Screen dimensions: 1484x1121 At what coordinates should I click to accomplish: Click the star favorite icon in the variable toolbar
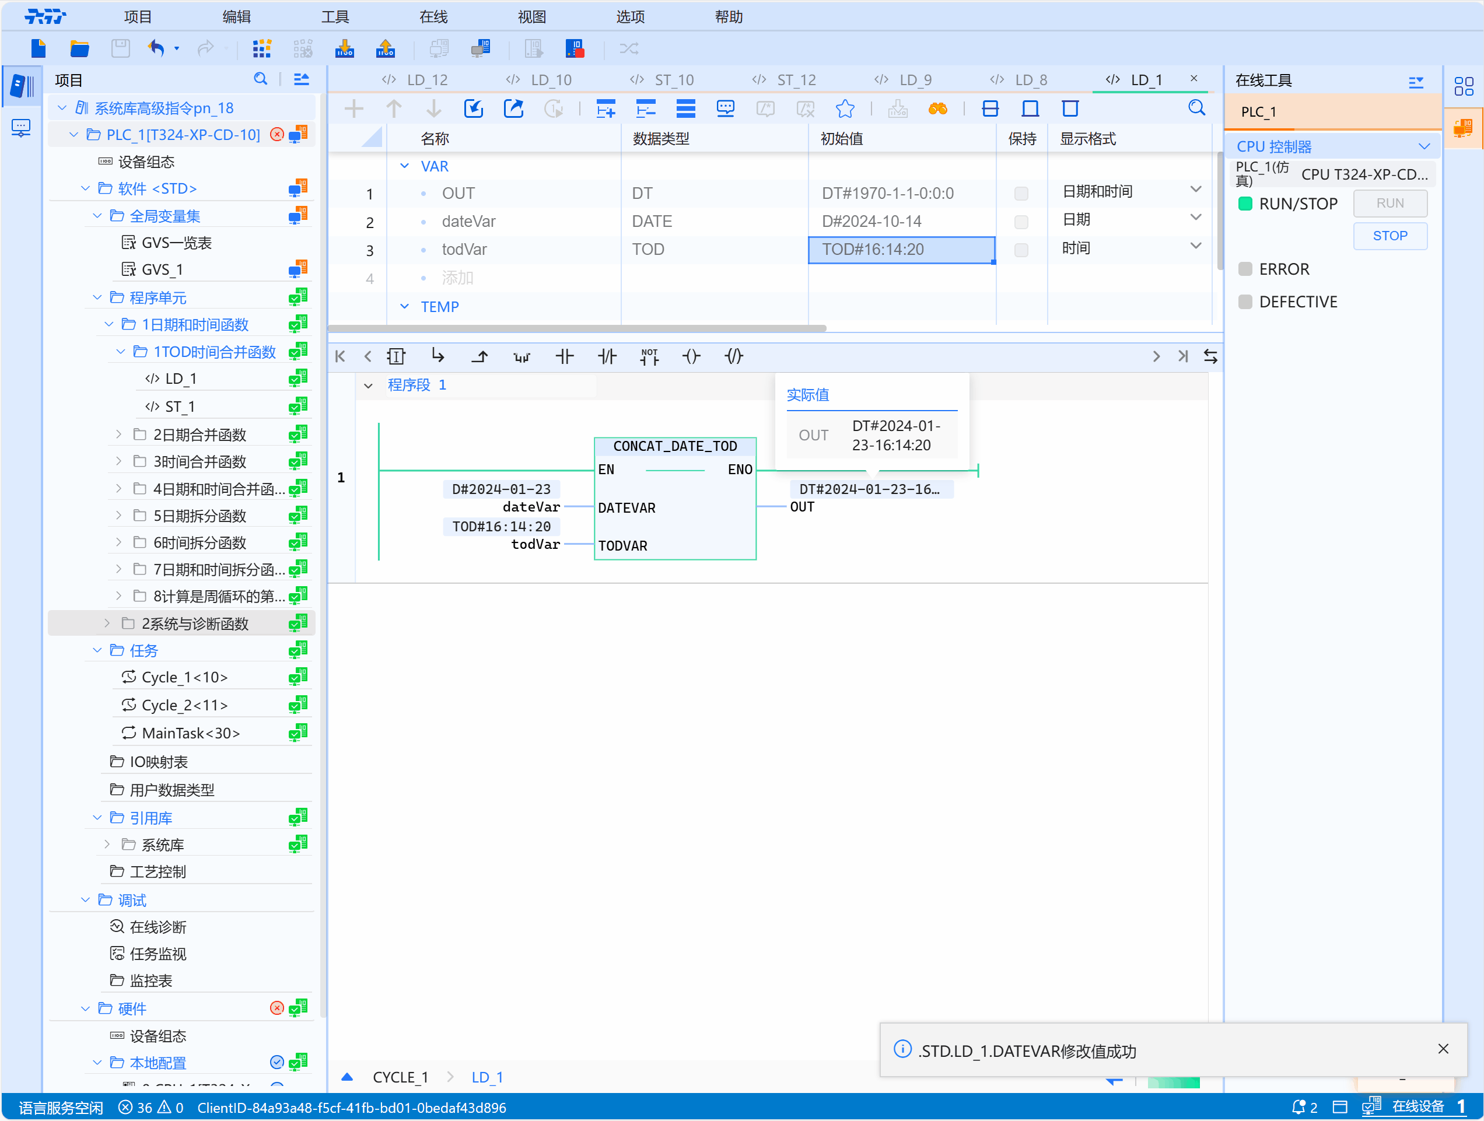[845, 108]
